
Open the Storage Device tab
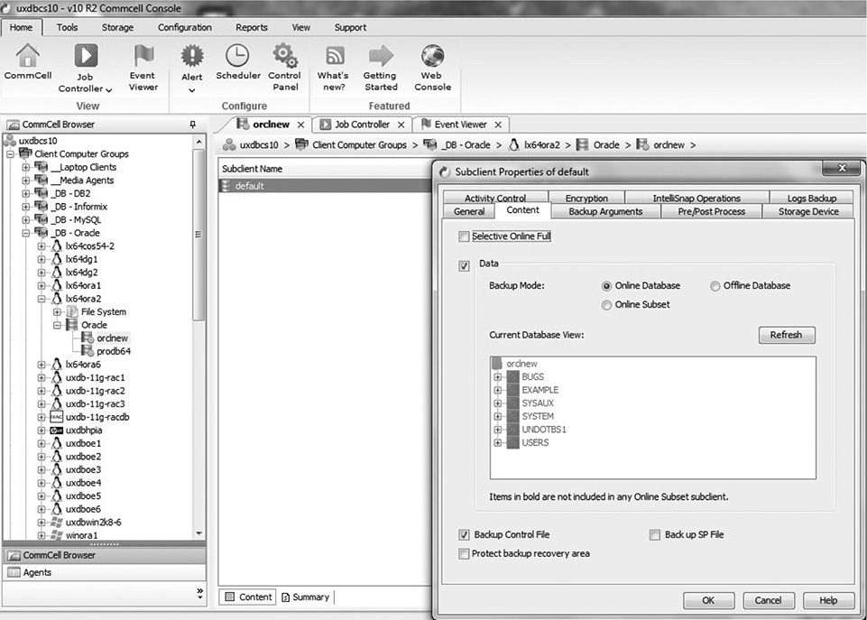point(807,211)
